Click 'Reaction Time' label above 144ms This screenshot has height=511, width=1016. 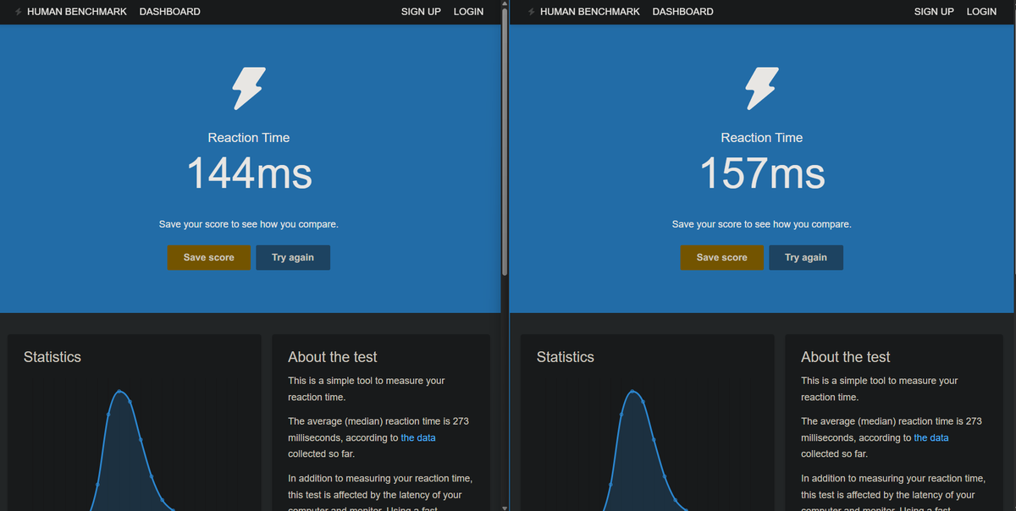point(249,137)
